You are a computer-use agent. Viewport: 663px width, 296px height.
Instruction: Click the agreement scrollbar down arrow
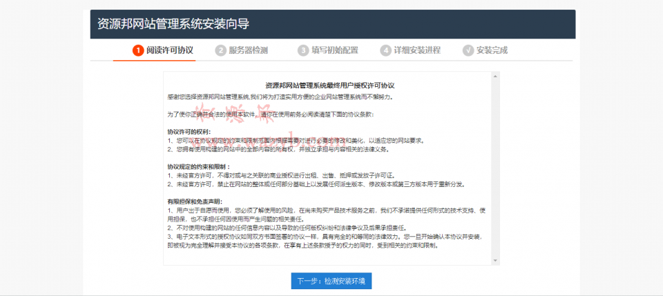click(x=496, y=261)
